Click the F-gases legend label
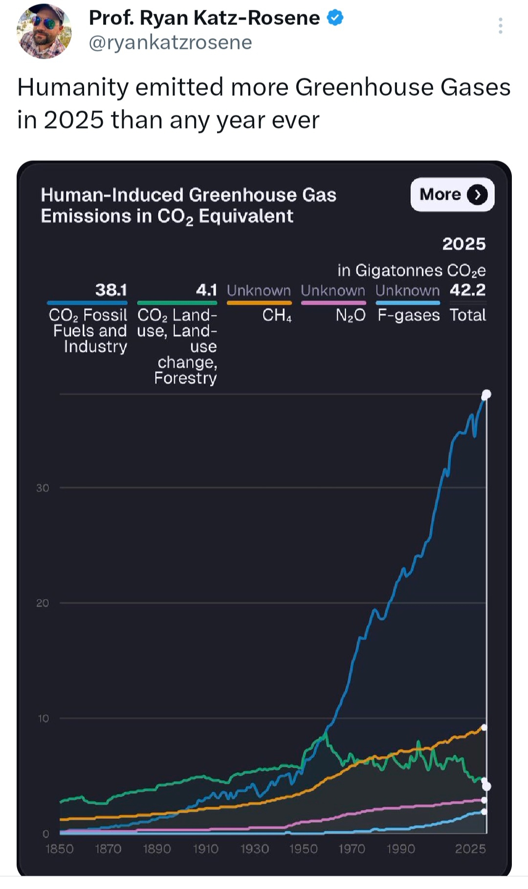 click(409, 315)
